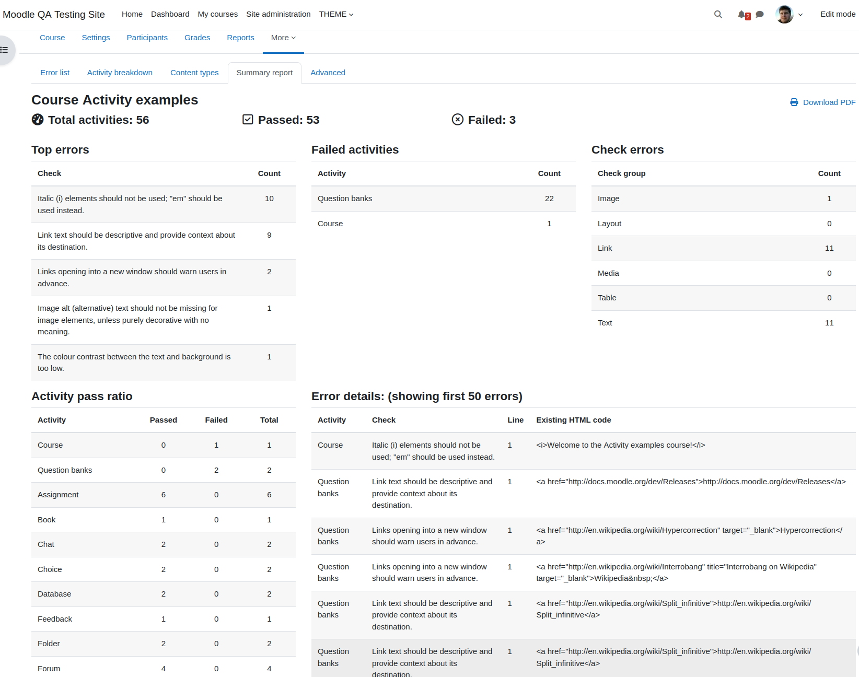Click the printer icon beside Download PDF
Screen dimensions: 859x677
(x=794, y=102)
